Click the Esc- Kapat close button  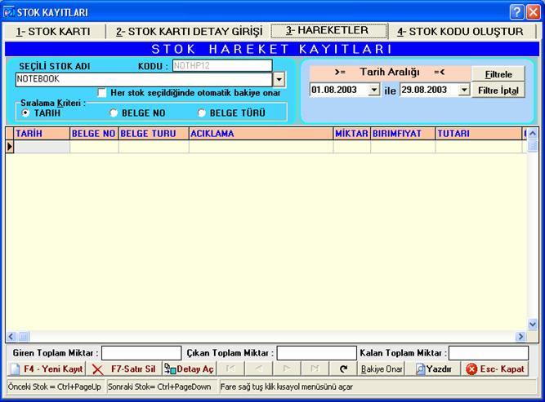point(495,369)
